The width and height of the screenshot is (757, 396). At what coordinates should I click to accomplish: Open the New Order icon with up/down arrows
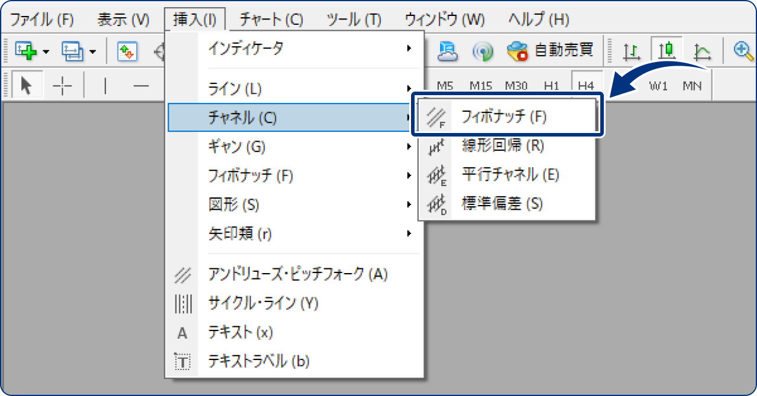127,50
